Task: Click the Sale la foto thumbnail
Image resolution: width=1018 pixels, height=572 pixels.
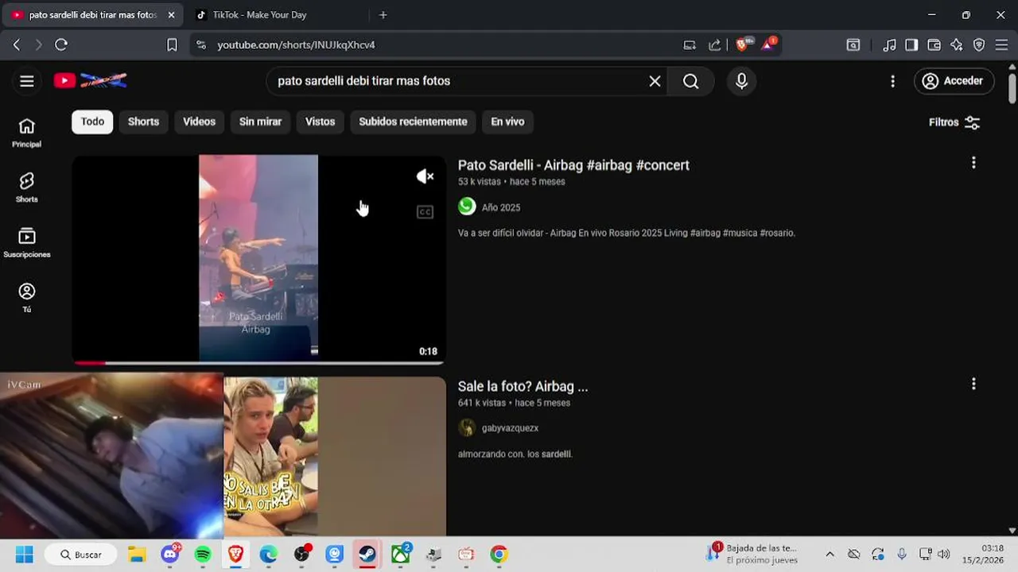Action: tap(334, 456)
